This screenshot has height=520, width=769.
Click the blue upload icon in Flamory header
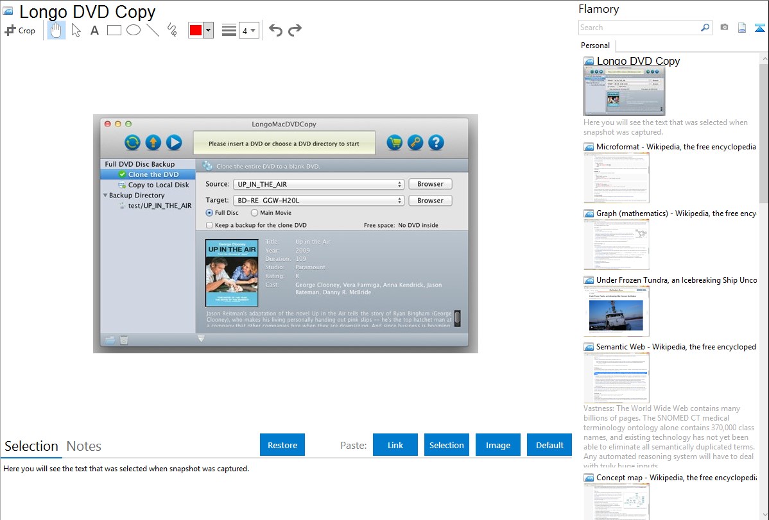coord(759,28)
